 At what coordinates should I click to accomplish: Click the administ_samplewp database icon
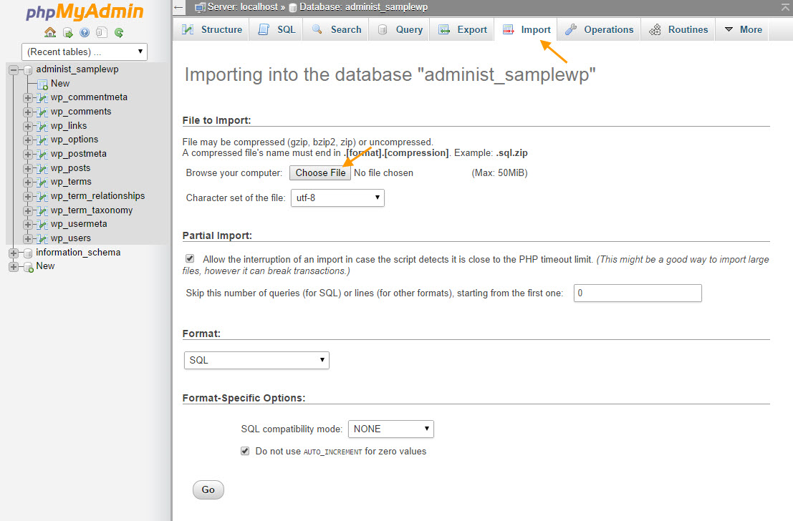pos(29,69)
